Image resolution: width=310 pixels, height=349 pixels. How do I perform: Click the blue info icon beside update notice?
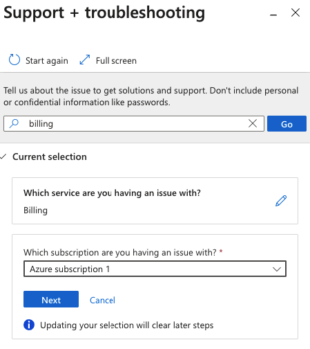pyautogui.click(x=29, y=325)
